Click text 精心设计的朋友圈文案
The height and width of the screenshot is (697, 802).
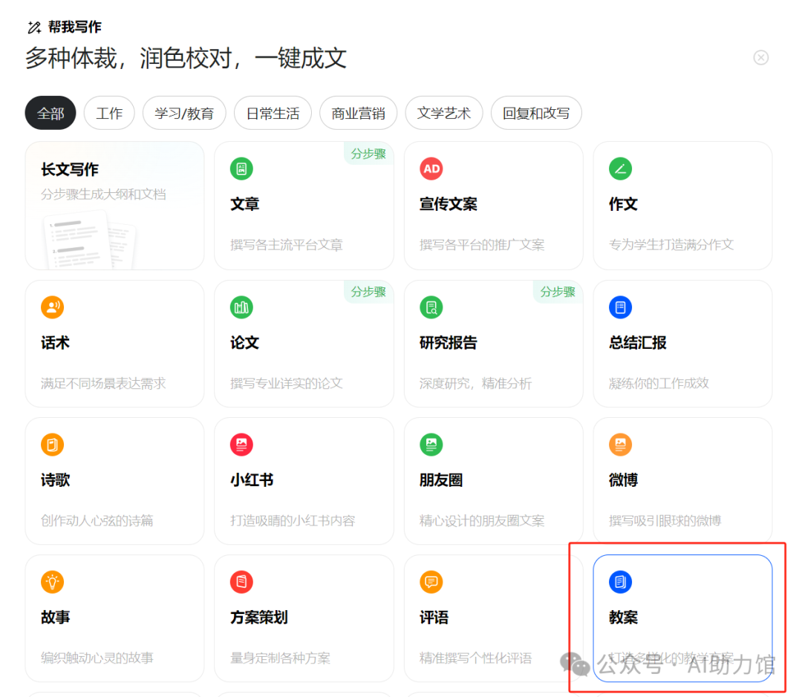click(482, 520)
